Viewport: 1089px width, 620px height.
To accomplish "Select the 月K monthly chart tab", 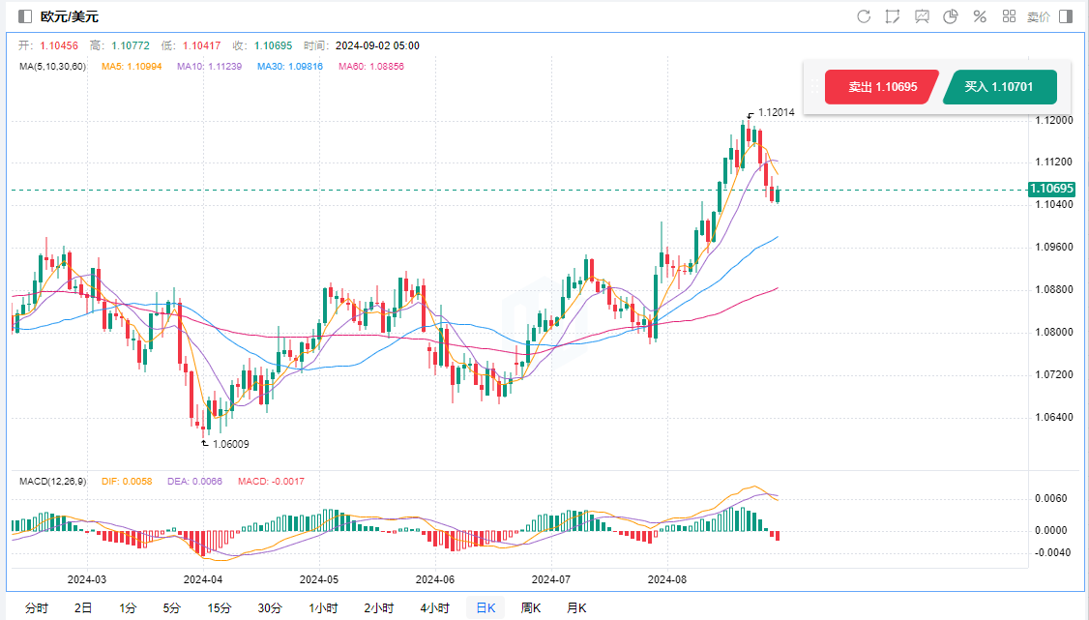I will 576,608.
